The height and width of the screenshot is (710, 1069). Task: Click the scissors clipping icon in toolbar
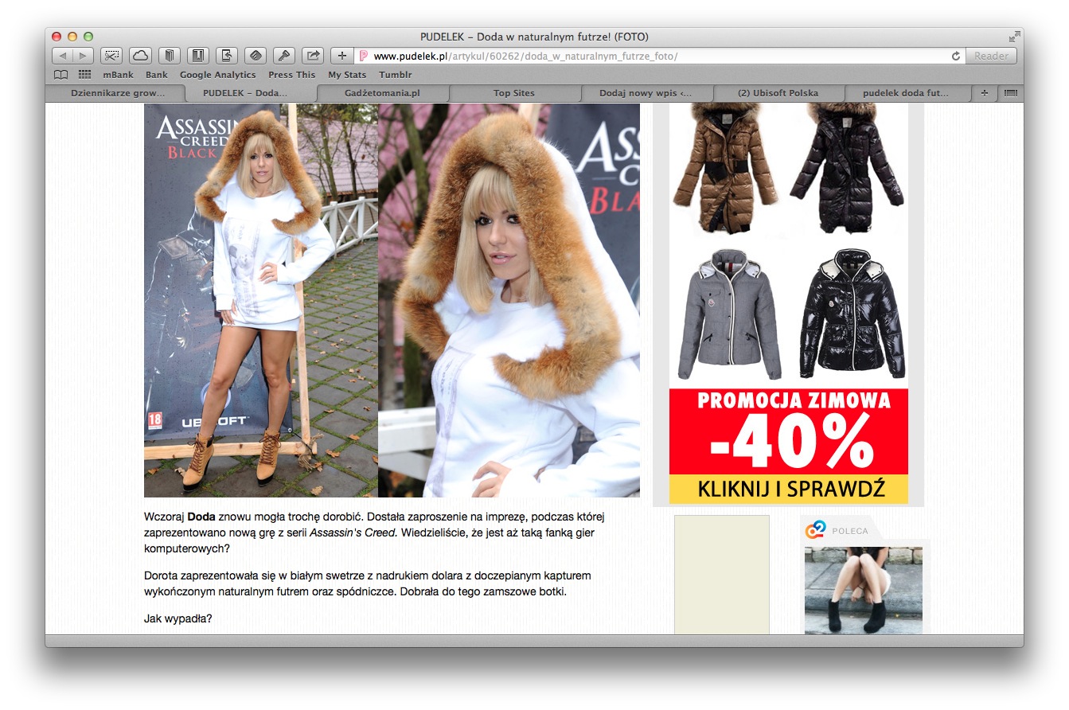pos(111,56)
